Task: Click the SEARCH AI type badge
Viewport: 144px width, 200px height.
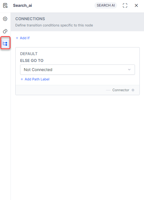Action: click(x=106, y=5)
